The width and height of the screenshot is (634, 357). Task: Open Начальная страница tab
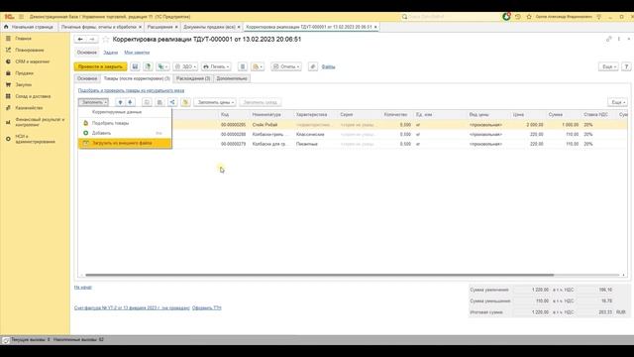(x=29, y=27)
